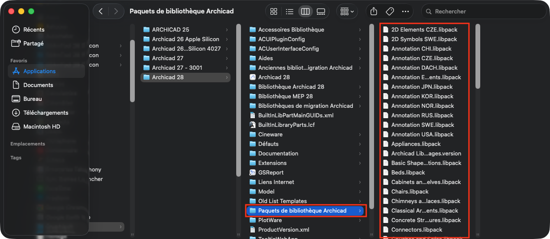Open the more actions ellipsis menu

pyautogui.click(x=405, y=11)
